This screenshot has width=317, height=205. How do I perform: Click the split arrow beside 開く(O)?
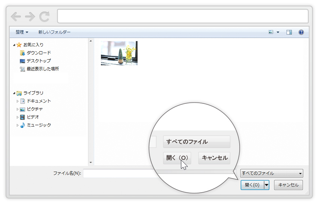(x=266, y=185)
